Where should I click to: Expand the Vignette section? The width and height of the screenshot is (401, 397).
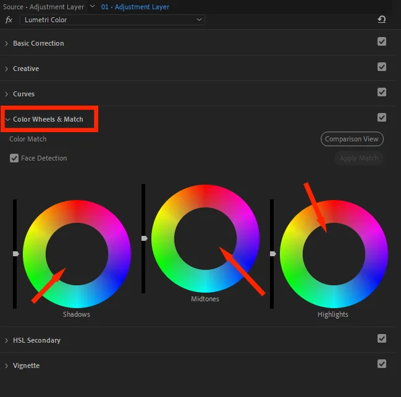pos(7,366)
